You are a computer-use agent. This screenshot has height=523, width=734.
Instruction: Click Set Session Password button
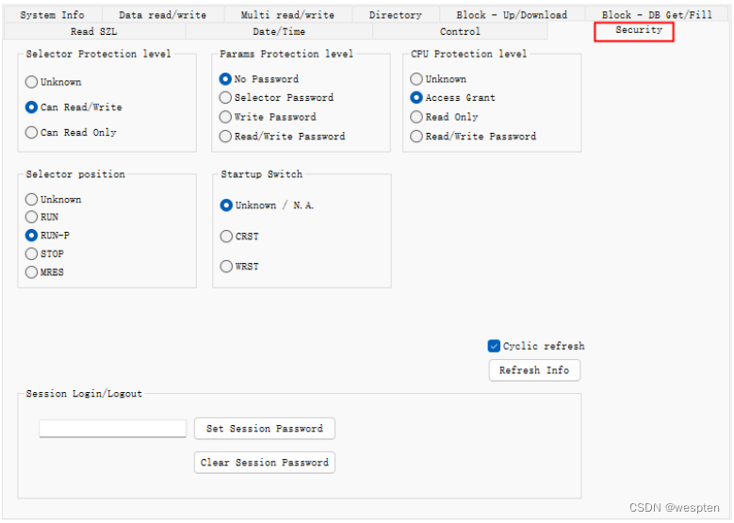click(x=265, y=429)
